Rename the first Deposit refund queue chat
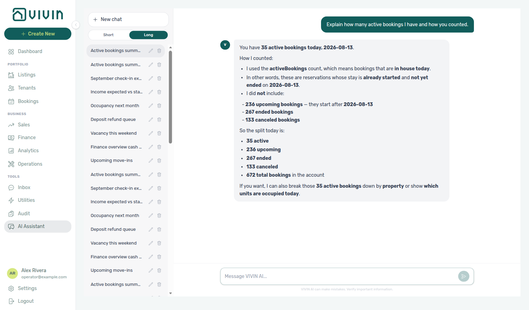529x310 pixels. click(151, 120)
